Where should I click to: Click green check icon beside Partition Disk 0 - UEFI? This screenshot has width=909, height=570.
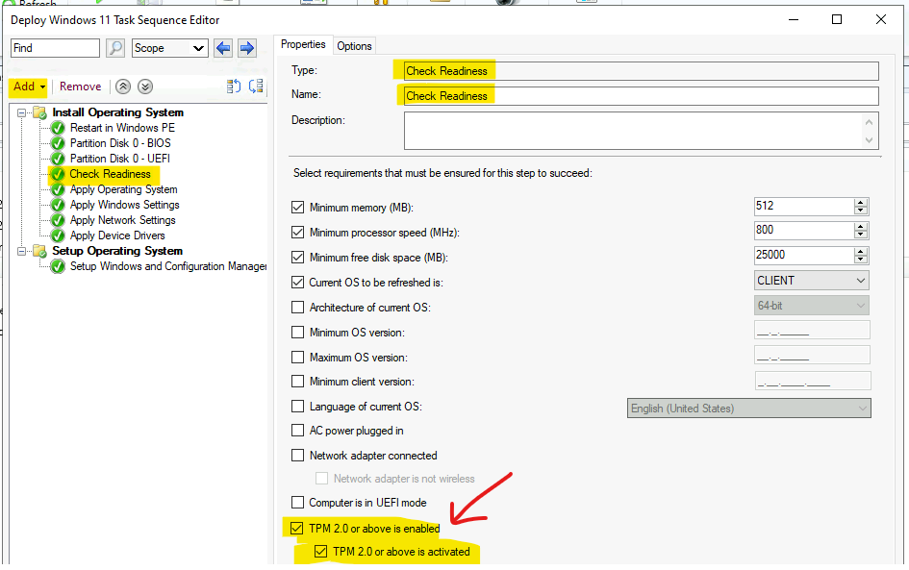point(58,159)
